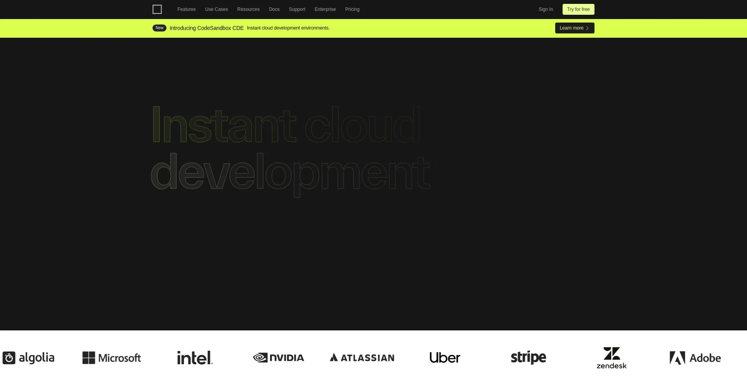Click the Intel company logo
This screenshot has height=386, width=747.
195,358
